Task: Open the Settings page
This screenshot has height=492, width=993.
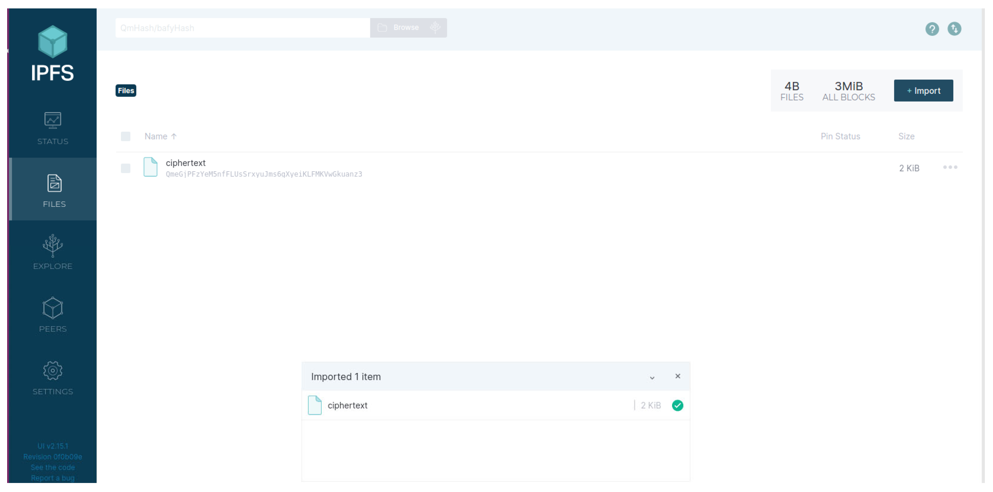Action: pos(53,377)
